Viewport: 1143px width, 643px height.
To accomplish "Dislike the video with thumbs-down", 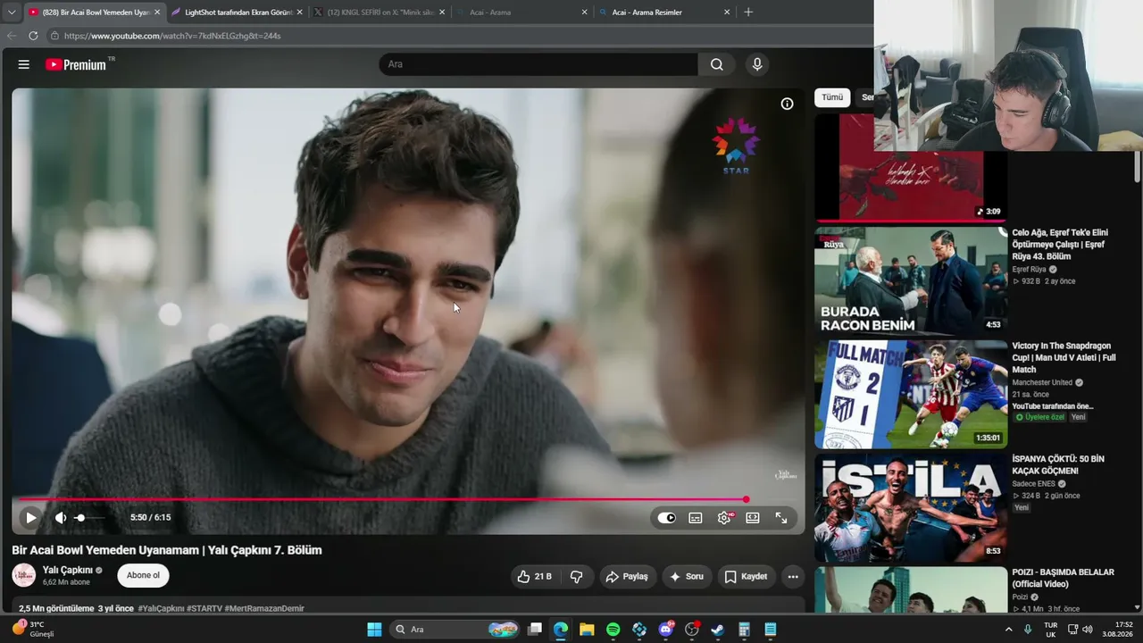I will (577, 576).
